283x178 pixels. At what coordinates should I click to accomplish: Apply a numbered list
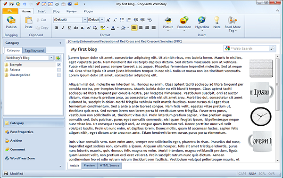(128, 20)
